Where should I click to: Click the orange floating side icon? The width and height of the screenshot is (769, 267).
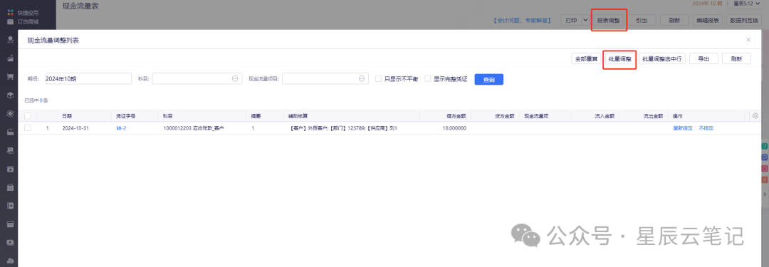coord(764,179)
